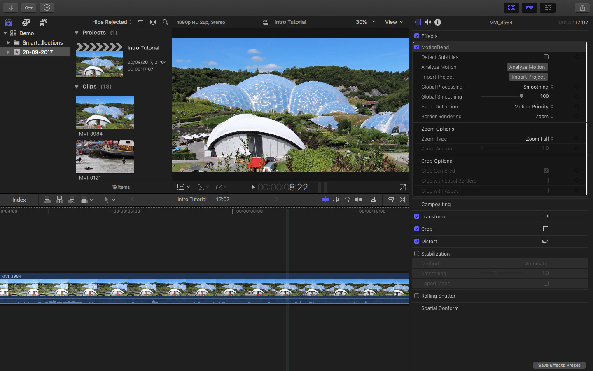This screenshot has width=593, height=371.
Task: Open the Photos and Audio sidebar
Action: click(26, 22)
